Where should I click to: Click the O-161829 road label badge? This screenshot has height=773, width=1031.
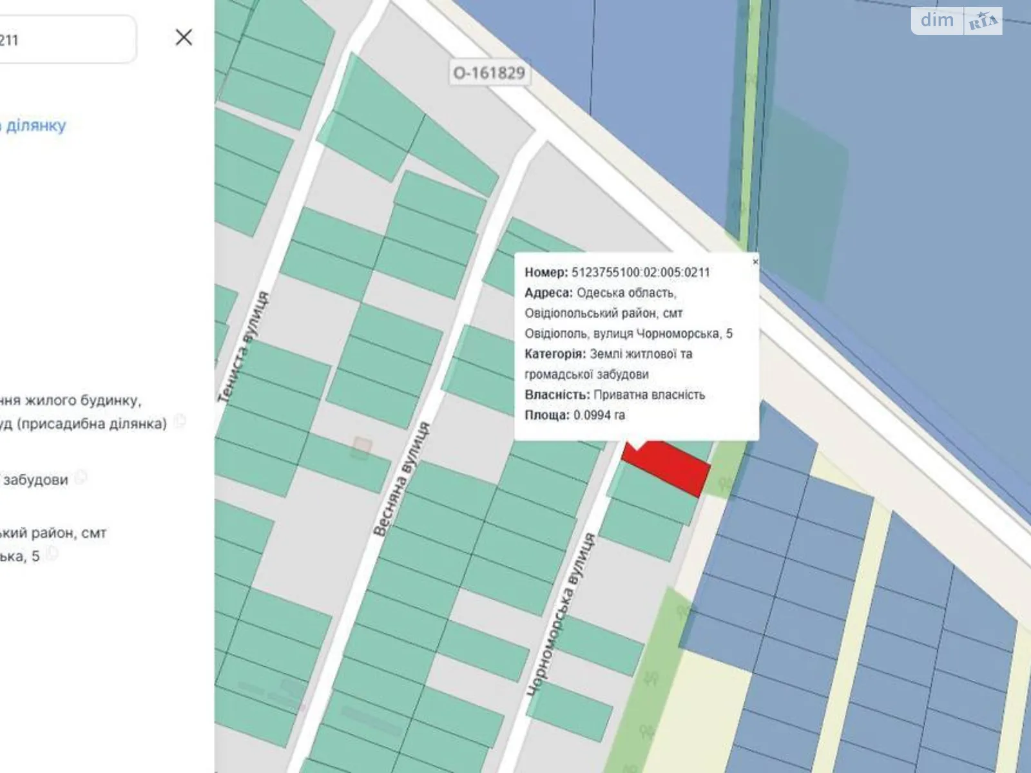[x=489, y=73]
